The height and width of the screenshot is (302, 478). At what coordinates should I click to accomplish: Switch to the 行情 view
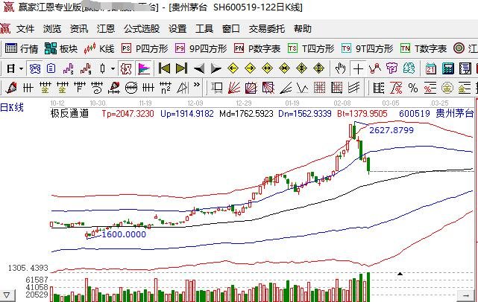coord(22,48)
